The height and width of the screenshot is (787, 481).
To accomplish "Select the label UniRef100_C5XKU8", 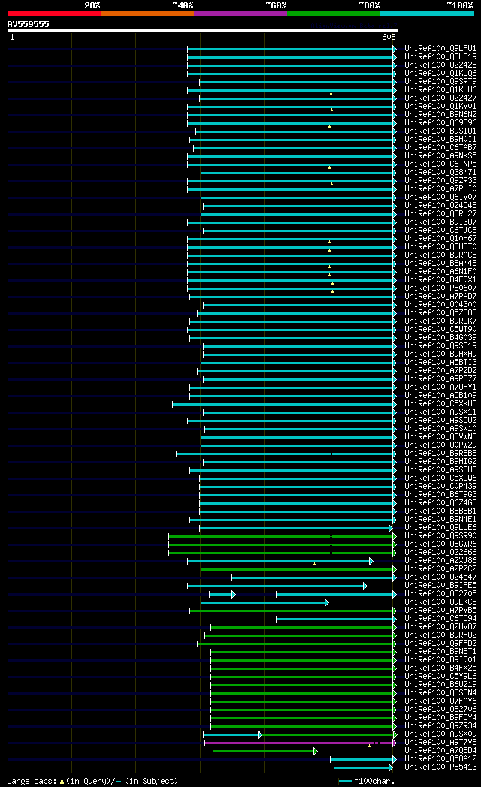I will 440,403.
